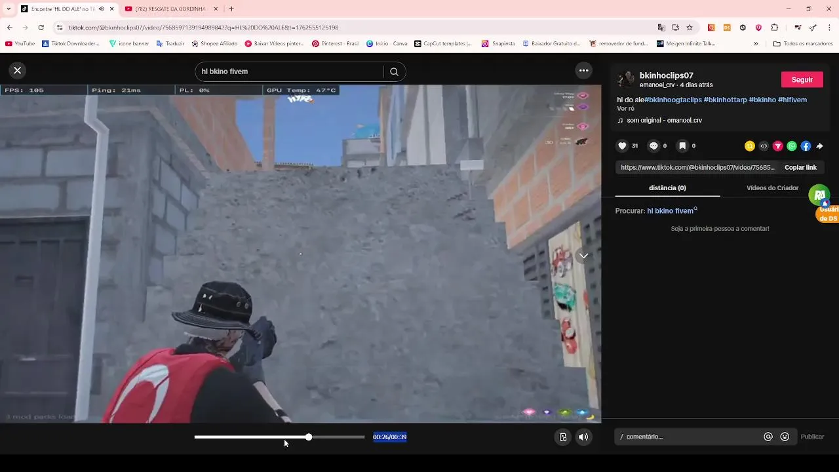Open the Tiktok Downloader bookmark
The image size is (839, 472).
(70, 44)
